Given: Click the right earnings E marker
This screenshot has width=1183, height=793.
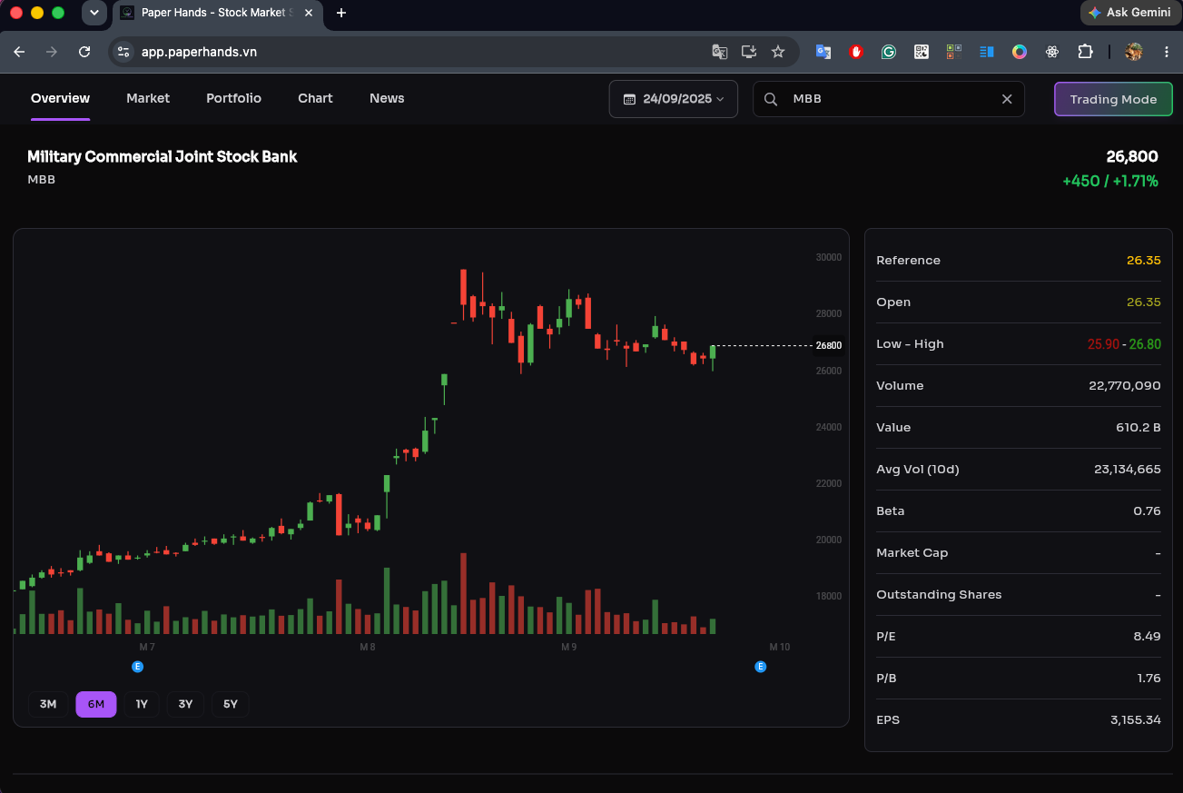Looking at the screenshot, I should (x=761, y=667).
